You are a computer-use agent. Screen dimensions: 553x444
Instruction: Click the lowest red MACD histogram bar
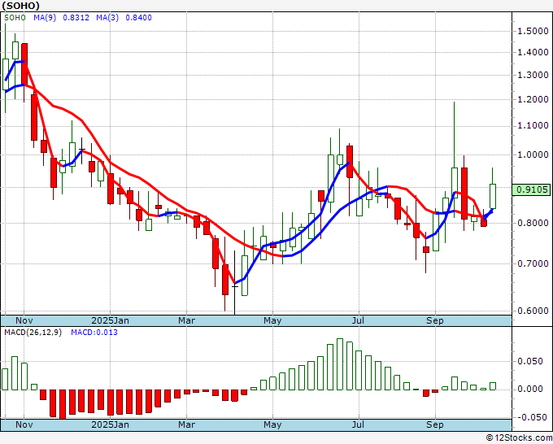pos(63,404)
